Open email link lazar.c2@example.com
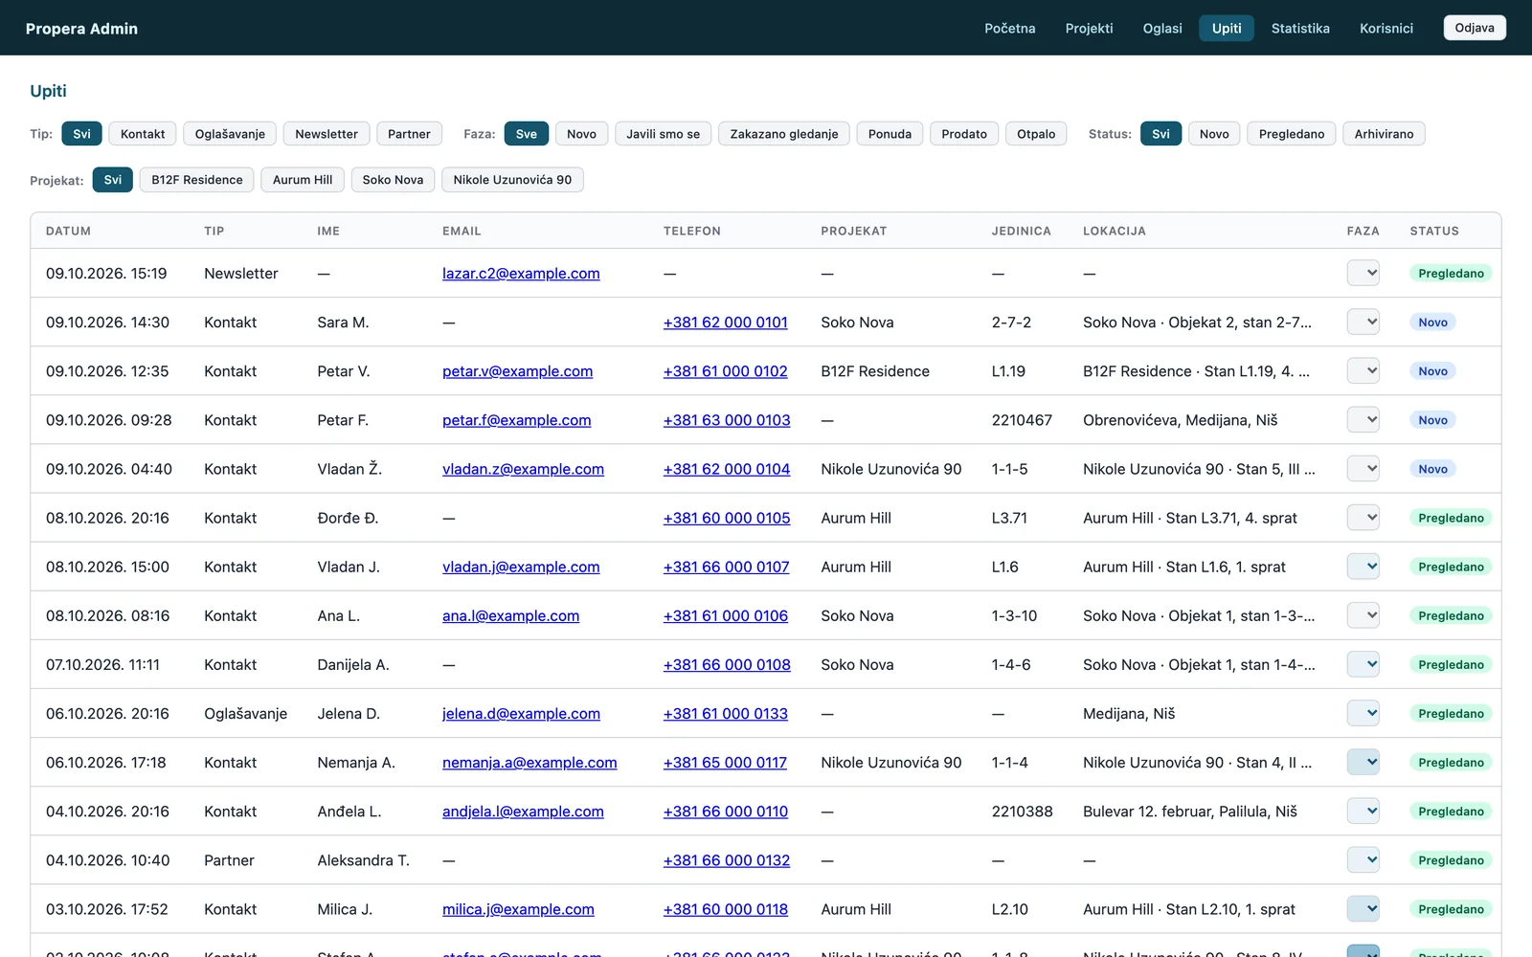 (x=521, y=274)
